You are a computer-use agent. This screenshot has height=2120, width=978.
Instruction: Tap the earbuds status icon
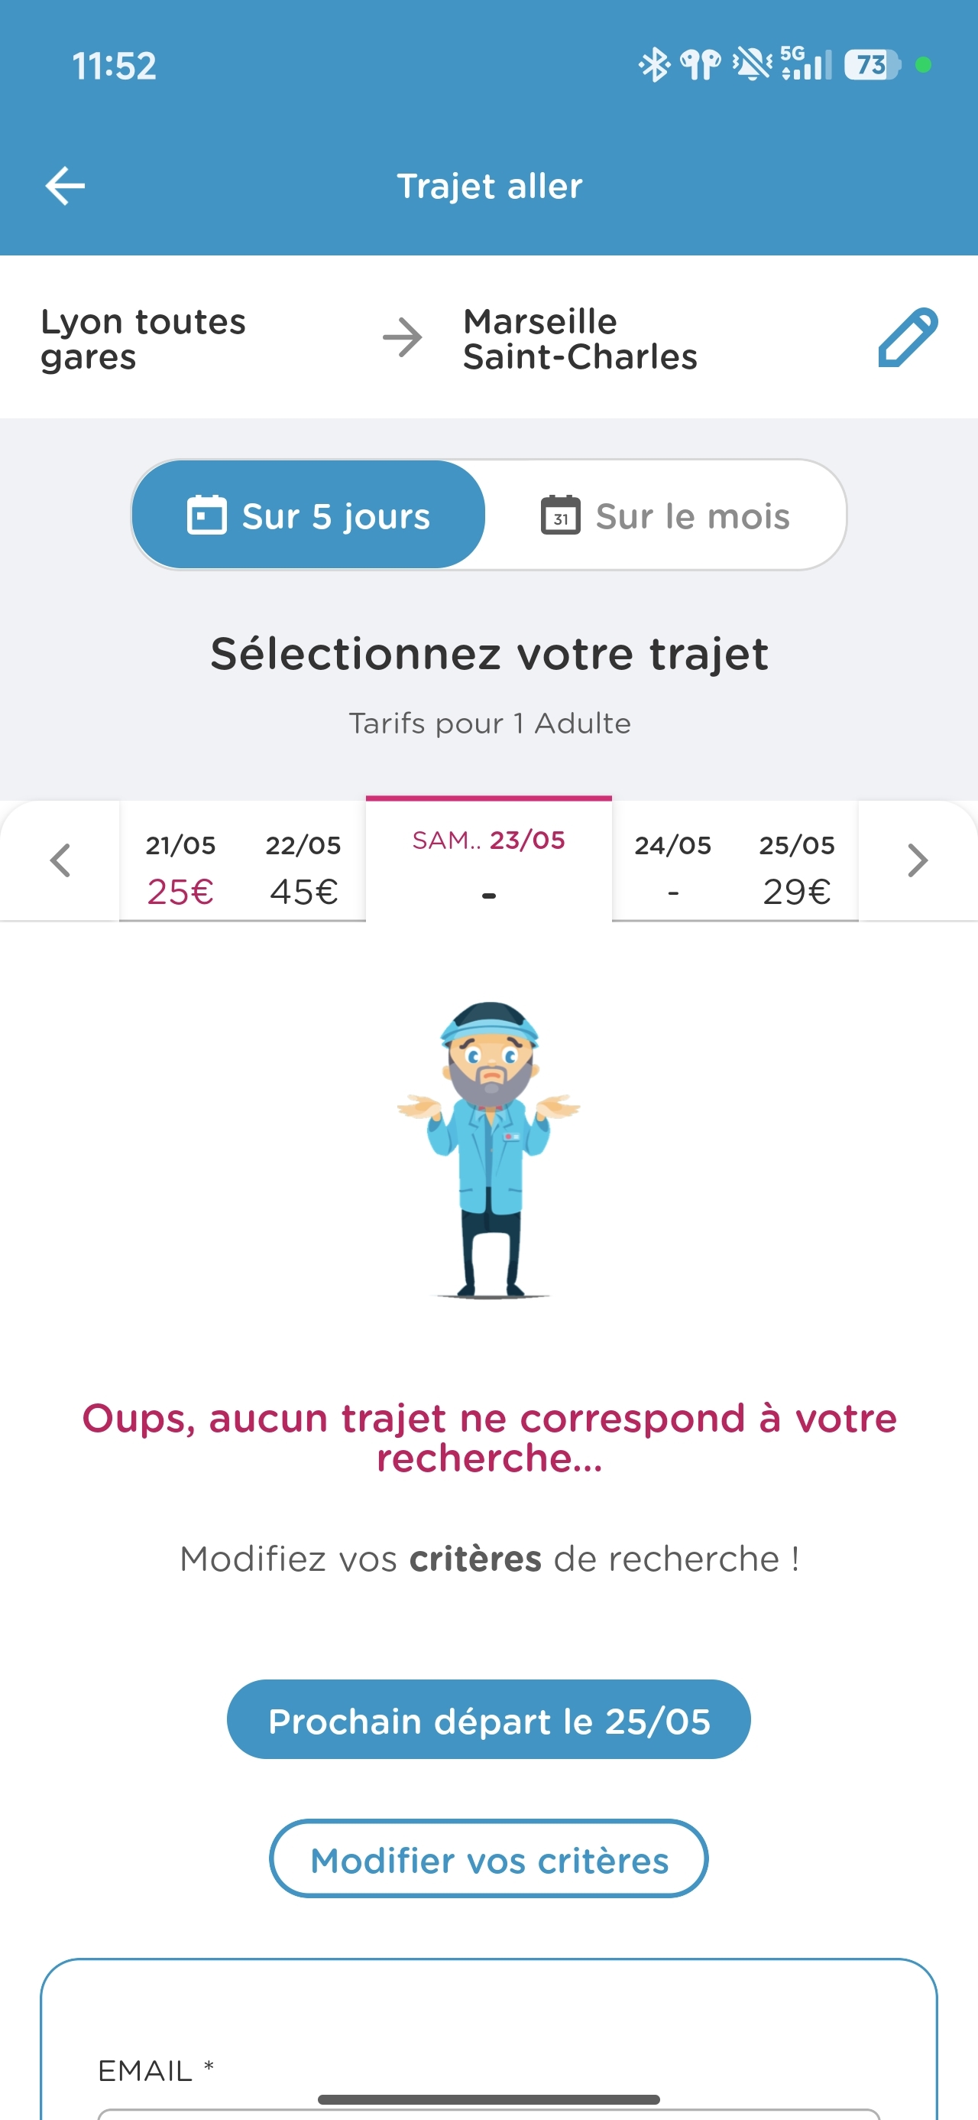tap(701, 64)
